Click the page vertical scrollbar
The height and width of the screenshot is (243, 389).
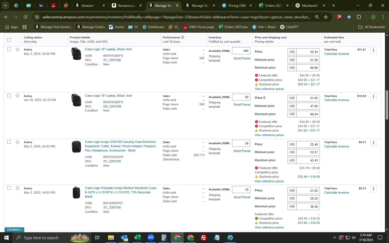[387, 105]
